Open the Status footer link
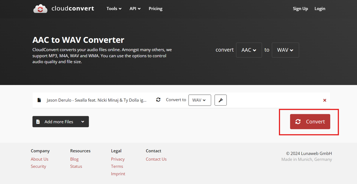The width and height of the screenshot is (357, 184). click(76, 166)
